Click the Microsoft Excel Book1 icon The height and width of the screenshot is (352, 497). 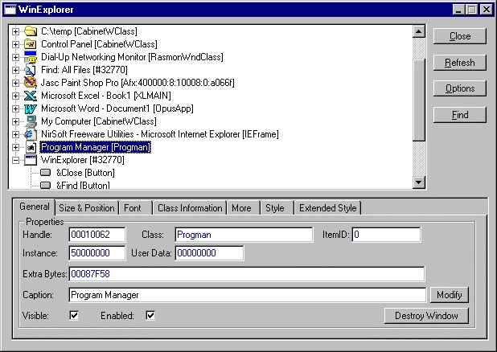tap(31, 96)
